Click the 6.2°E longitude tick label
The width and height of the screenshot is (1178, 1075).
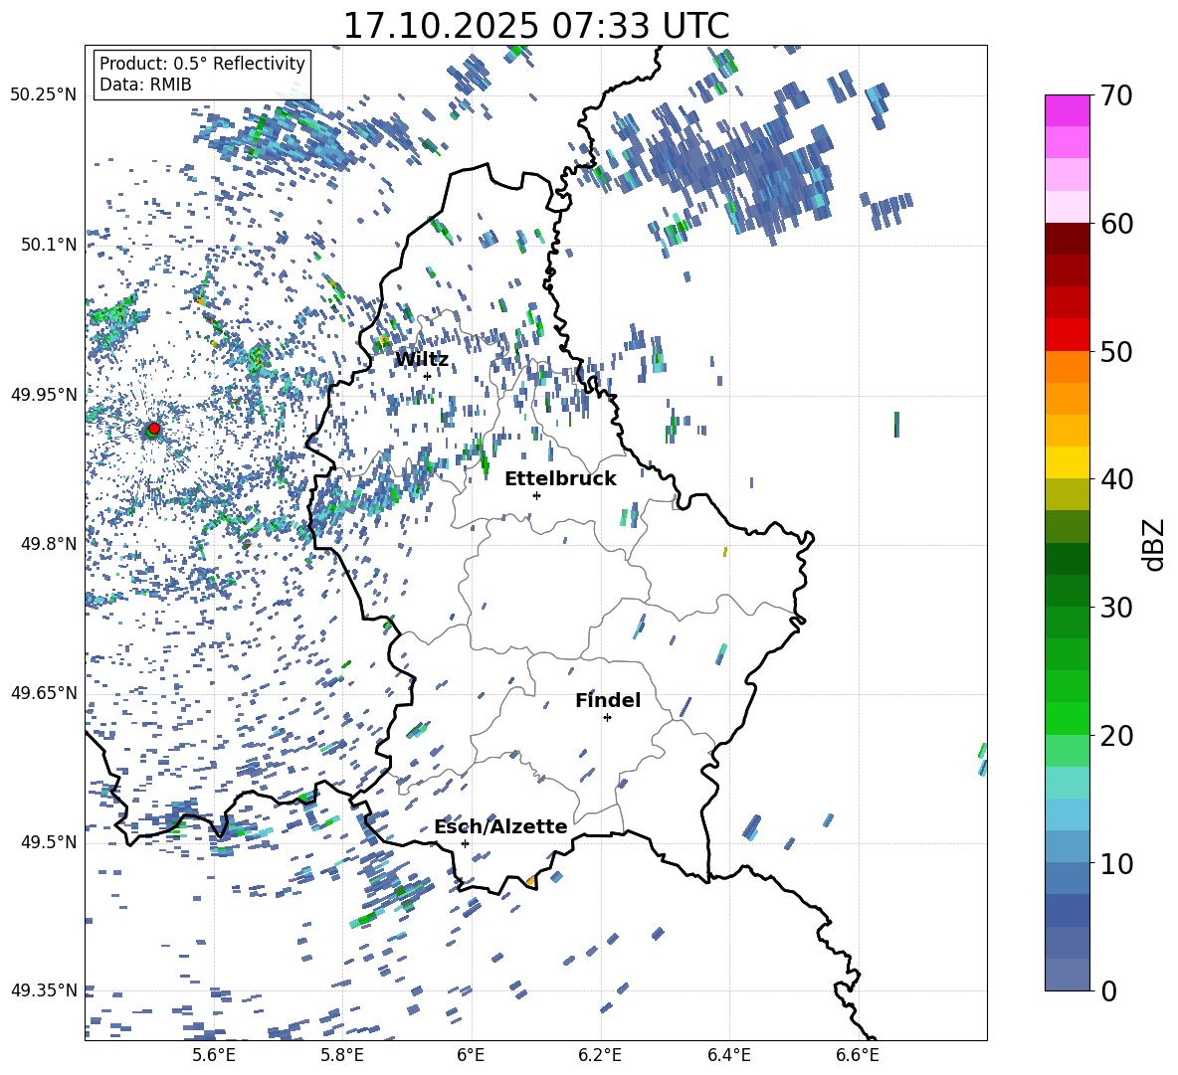(600, 1054)
